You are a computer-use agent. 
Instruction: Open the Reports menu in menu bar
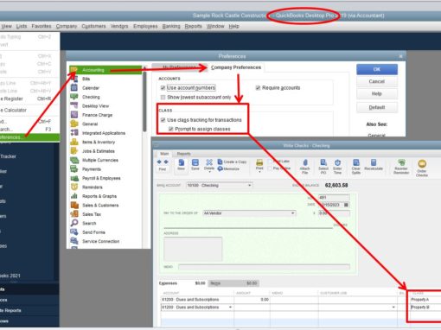point(193,26)
